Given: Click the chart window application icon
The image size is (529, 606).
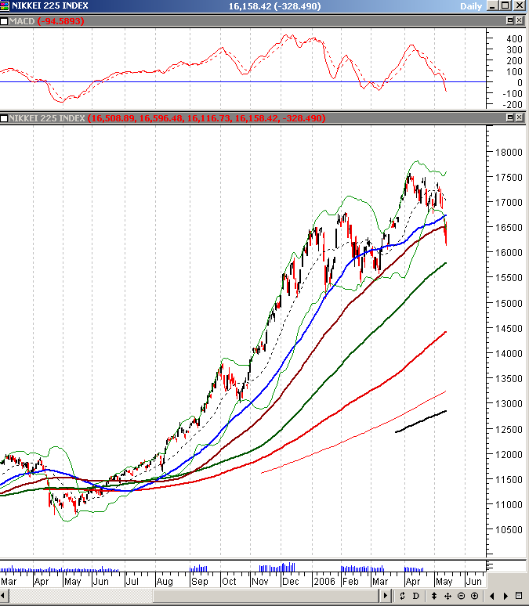Looking at the screenshot, I should tap(5, 5).
